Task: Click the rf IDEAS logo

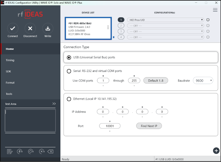Action: click(x=30, y=14)
